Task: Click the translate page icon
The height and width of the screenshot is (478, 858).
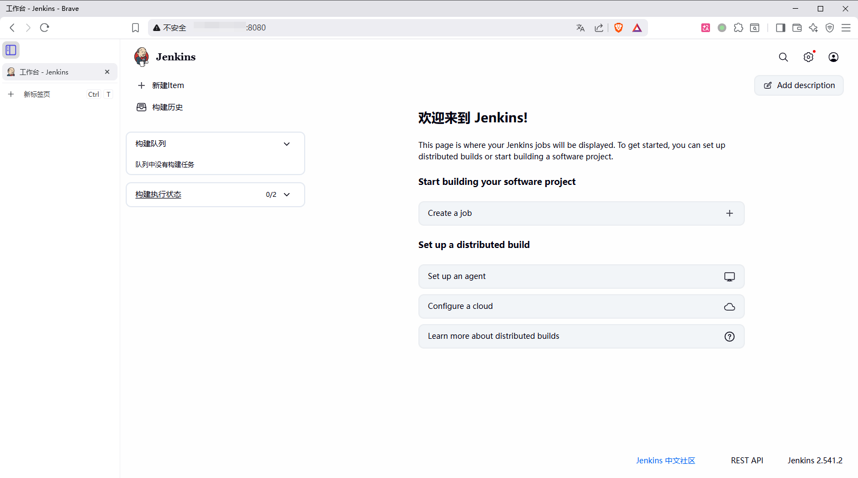Action: pos(581,28)
